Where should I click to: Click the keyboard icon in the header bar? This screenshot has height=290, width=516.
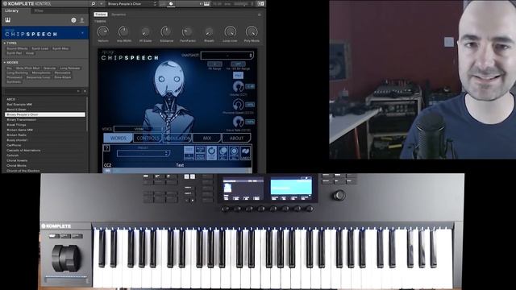(206, 4)
